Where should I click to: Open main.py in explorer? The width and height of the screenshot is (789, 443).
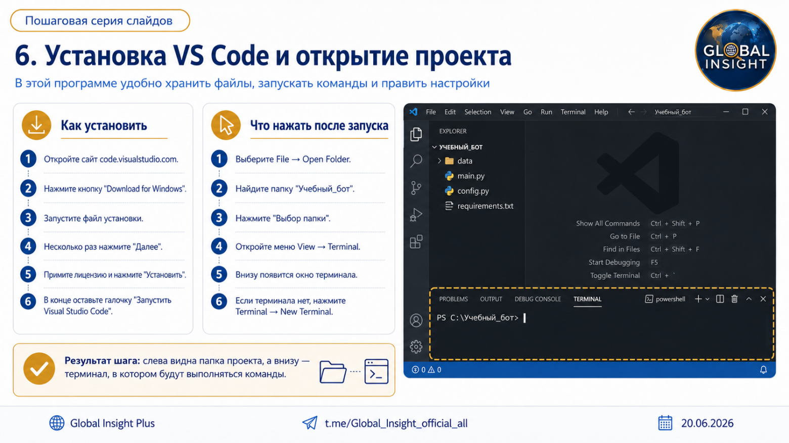tap(465, 176)
